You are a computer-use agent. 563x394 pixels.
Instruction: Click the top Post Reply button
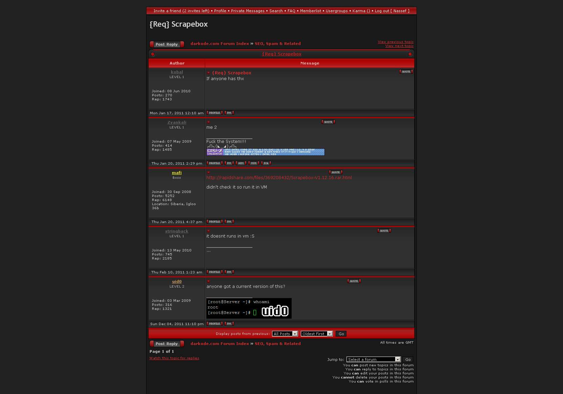click(167, 44)
